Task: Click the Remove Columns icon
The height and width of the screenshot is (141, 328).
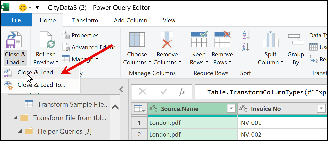Action: [167, 40]
